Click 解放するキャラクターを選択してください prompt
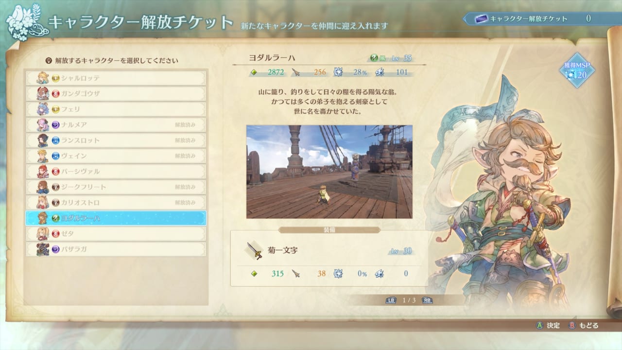The image size is (622, 350). point(117,61)
